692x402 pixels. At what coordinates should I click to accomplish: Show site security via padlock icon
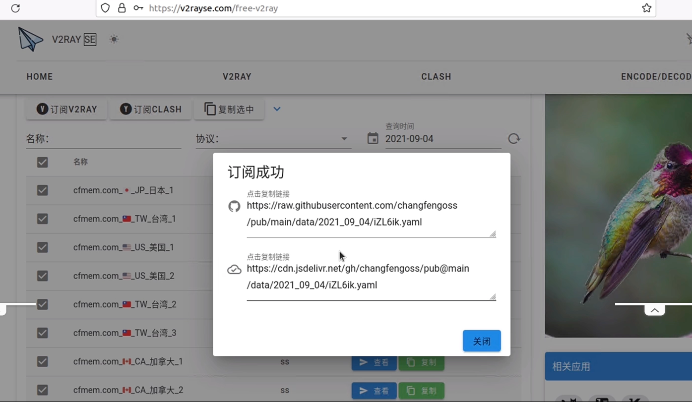[122, 8]
